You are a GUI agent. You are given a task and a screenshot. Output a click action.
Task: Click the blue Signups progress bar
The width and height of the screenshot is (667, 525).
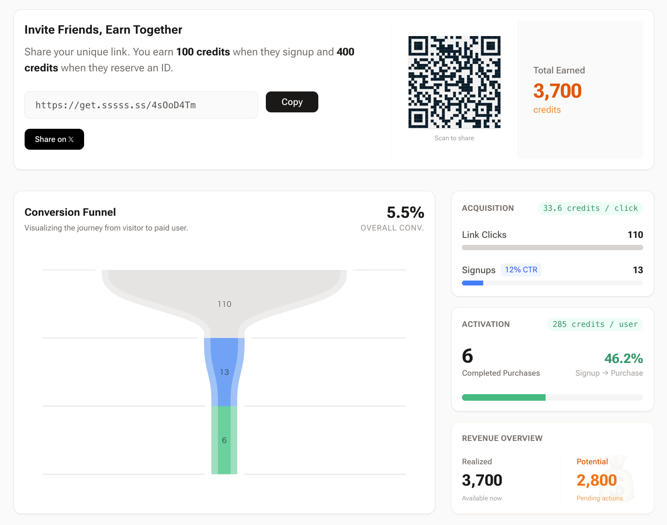tap(473, 283)
